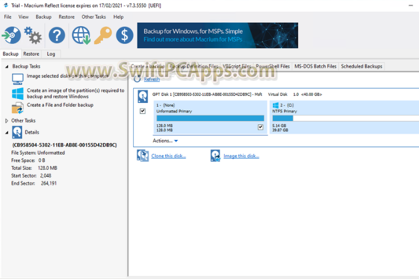Click the Image this disk link
Viewport: 419px width, 279px height.
(x=242, y=156)
